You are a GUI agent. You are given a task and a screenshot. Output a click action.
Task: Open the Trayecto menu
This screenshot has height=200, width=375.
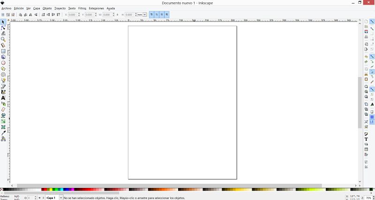pos(60,8)
